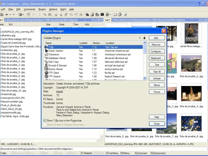208x156 pixels.
Task: Select the Disk Copy plugin icon
Action: point(46,62)
